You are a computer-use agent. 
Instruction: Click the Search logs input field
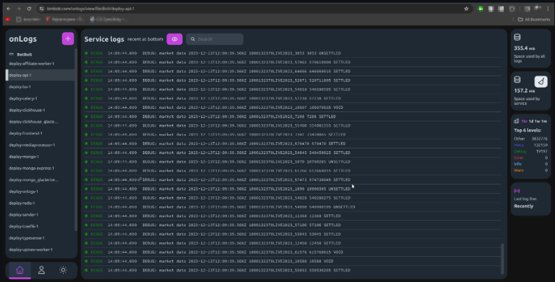(x=215, y=39)
